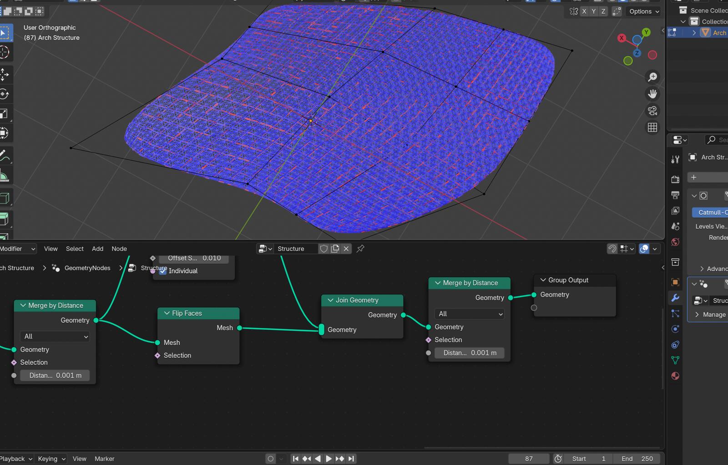Open the Add menu in node editor
Screen dimensions: 728x465
point(97,249)
